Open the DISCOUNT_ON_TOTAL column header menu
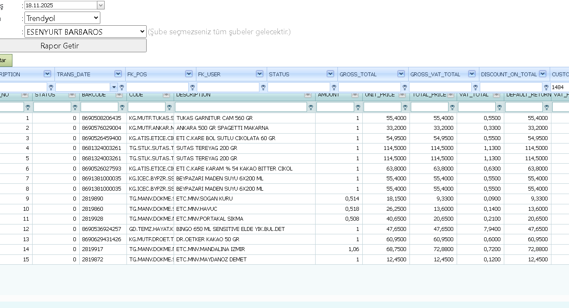This screenshot has width=569, height=308. pyautogui.click(x=542, y=74)
